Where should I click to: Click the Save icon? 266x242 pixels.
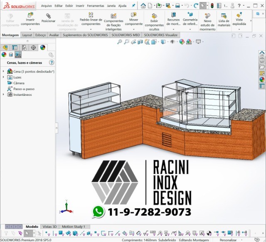(x=168, y=6)
